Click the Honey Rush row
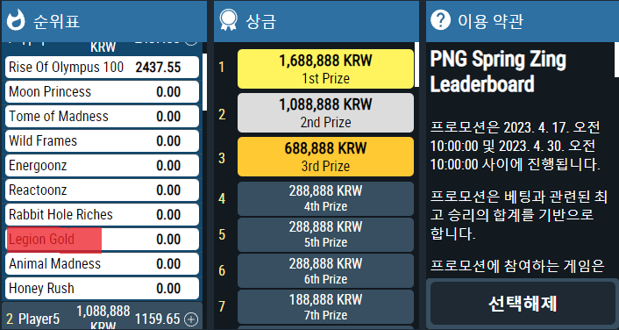 102,288
